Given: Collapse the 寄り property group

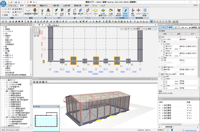Looking at the screenshot, I should pyautogui.click(x=159, y=42).
